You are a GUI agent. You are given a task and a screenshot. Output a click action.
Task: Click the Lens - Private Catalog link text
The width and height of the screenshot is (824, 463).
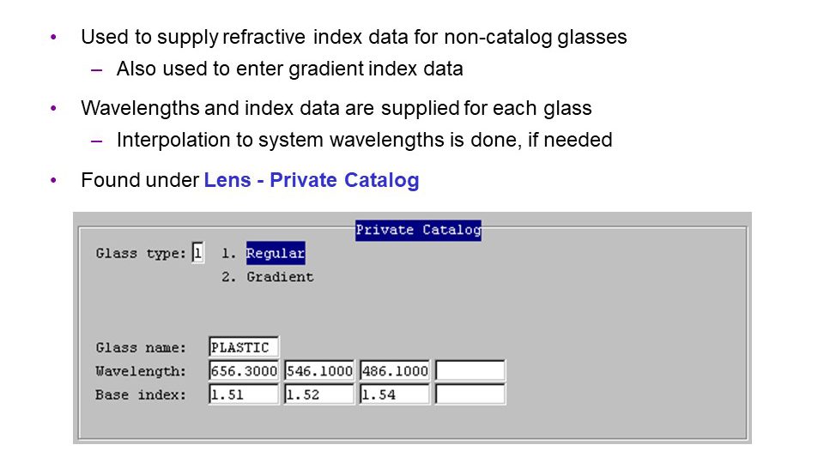[x=312, y=180]
